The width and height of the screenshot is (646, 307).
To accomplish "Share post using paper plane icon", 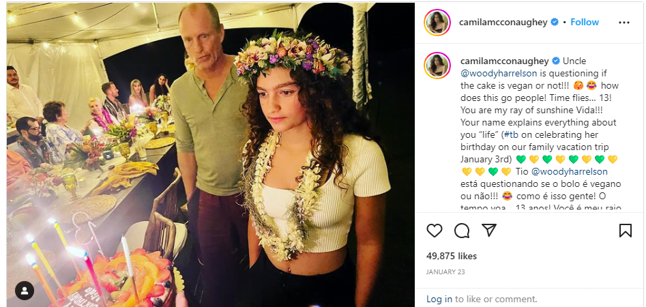I will click(x=489, y=231).
